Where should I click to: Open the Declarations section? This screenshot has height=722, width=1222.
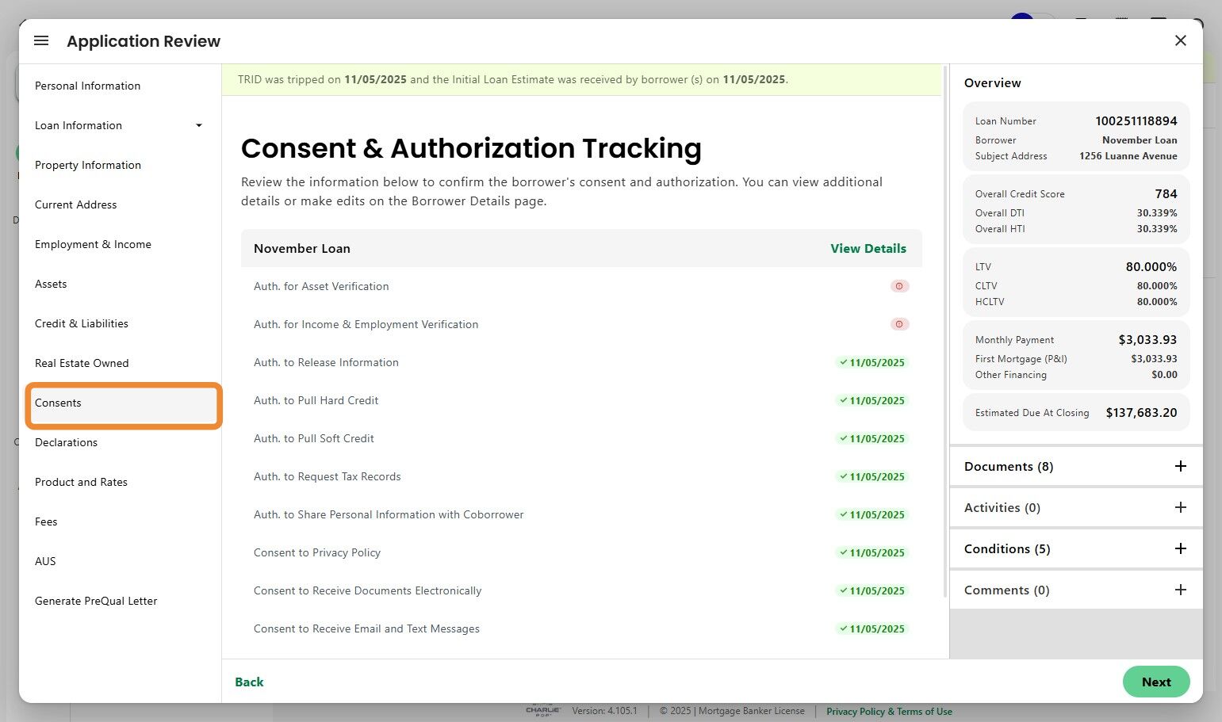click(66, 442)
